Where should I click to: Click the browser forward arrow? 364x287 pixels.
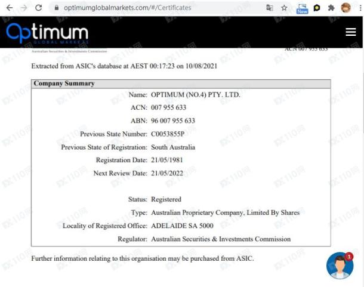(24, 8)
